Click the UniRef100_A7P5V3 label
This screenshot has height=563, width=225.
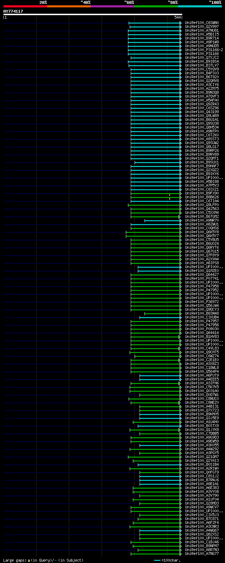click(x=202, y=186)
